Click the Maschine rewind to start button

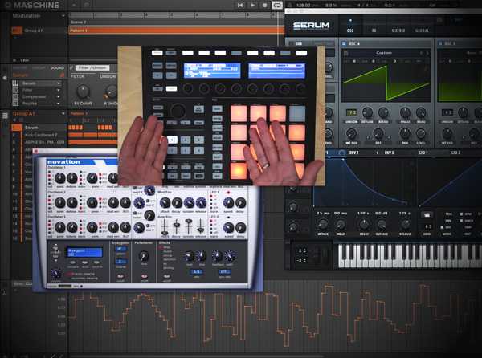(x=240, y=6)
